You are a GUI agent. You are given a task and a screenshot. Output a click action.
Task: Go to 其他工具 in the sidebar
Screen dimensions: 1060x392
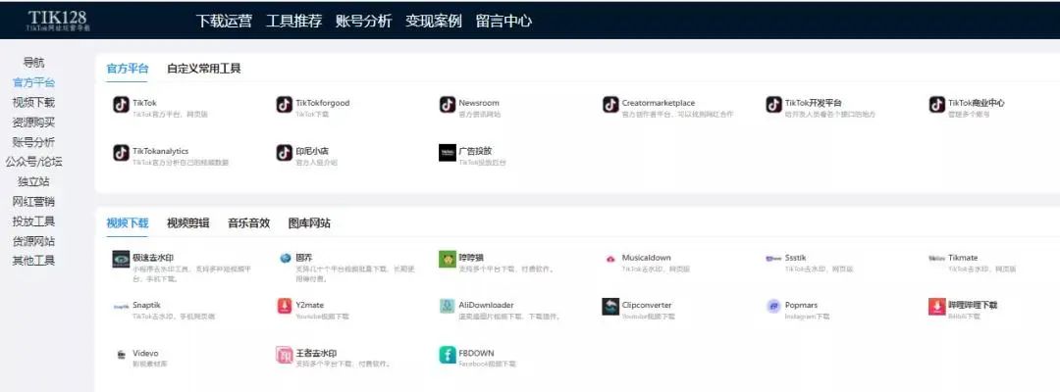pyautogui.click(x=33, y=261)
